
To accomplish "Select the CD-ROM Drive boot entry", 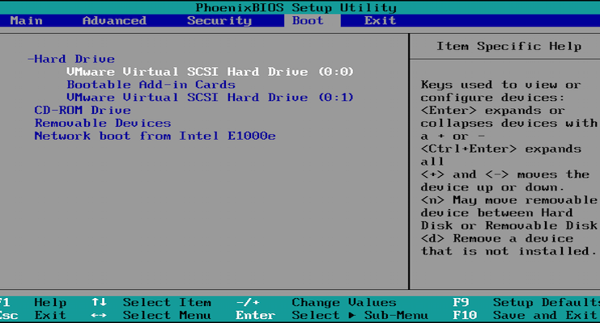I will point(83,111).
